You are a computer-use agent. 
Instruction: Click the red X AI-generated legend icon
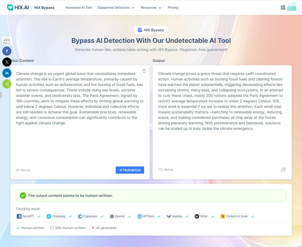point(93,228)
